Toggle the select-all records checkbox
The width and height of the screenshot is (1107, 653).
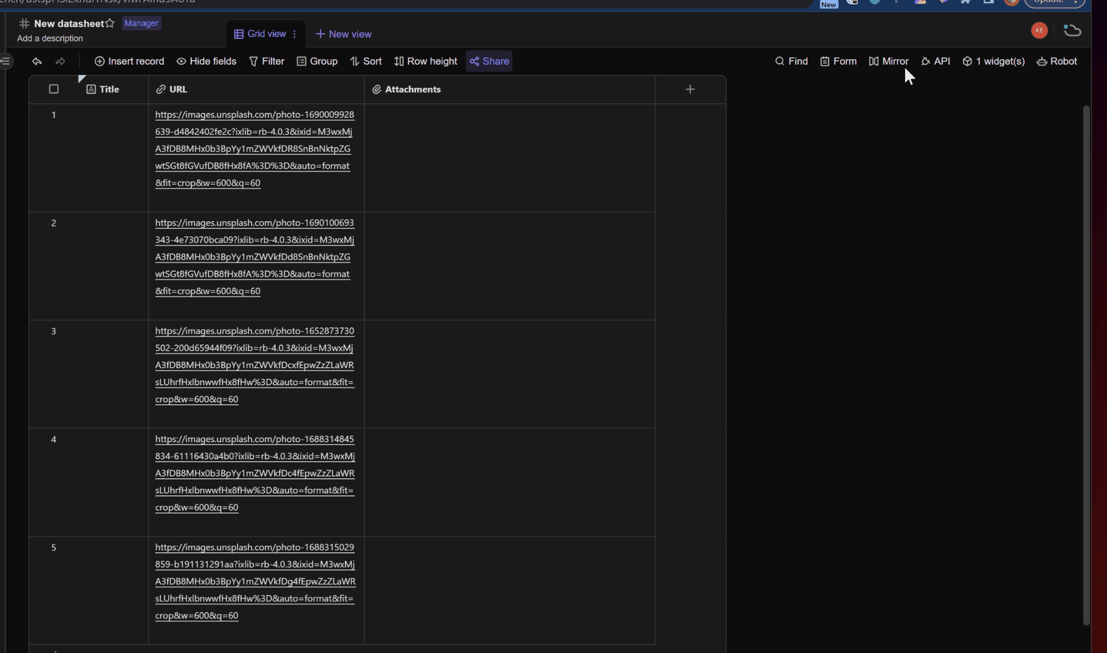(x=54, y=89)
